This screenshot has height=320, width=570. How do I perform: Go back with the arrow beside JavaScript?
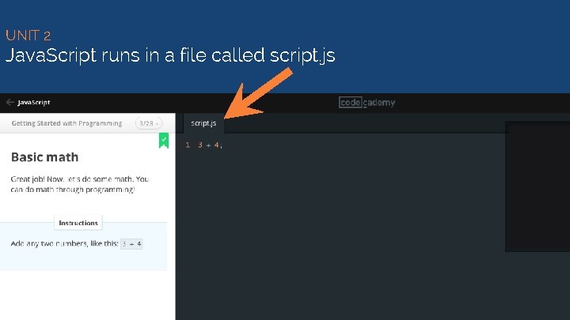point(9,102)
